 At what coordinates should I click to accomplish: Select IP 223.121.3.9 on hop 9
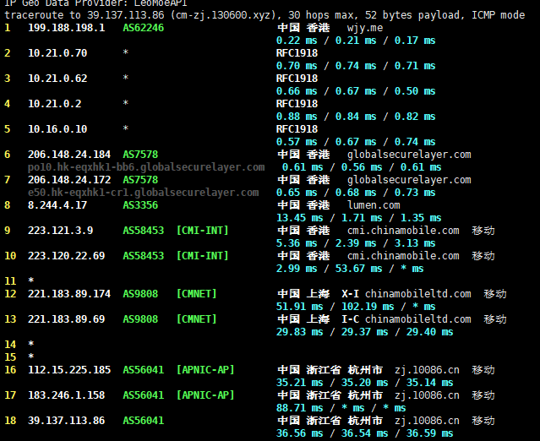tap(61, 231)
